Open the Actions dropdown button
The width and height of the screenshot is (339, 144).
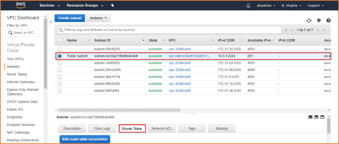98,18
